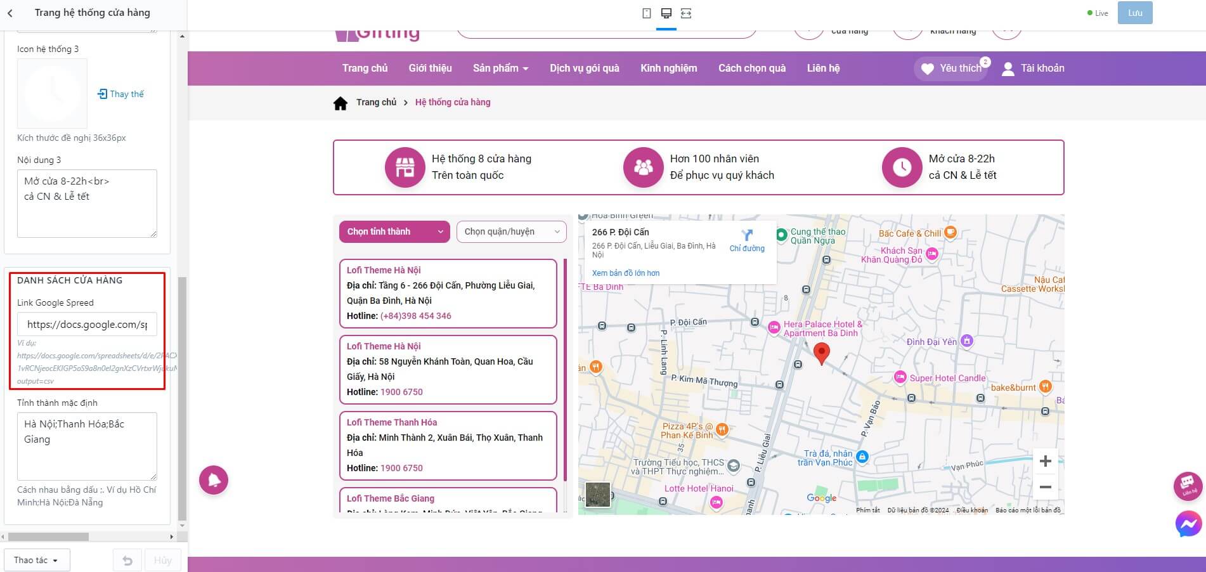The height and width of the screenshot is (572, 1206).
Task: Select Pizza 4P's restaurant marker on map
Action: [722, 430]
